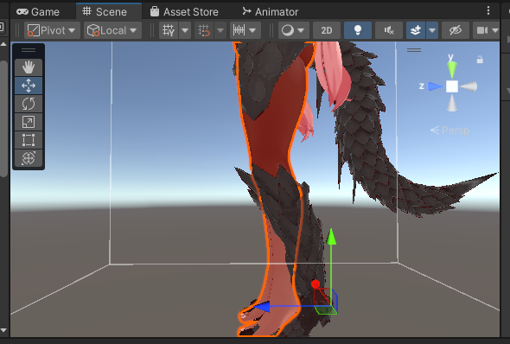Open the three-dot panel options menu
The height and width of the screenshot is (344, 510).
tap(488, 10)
